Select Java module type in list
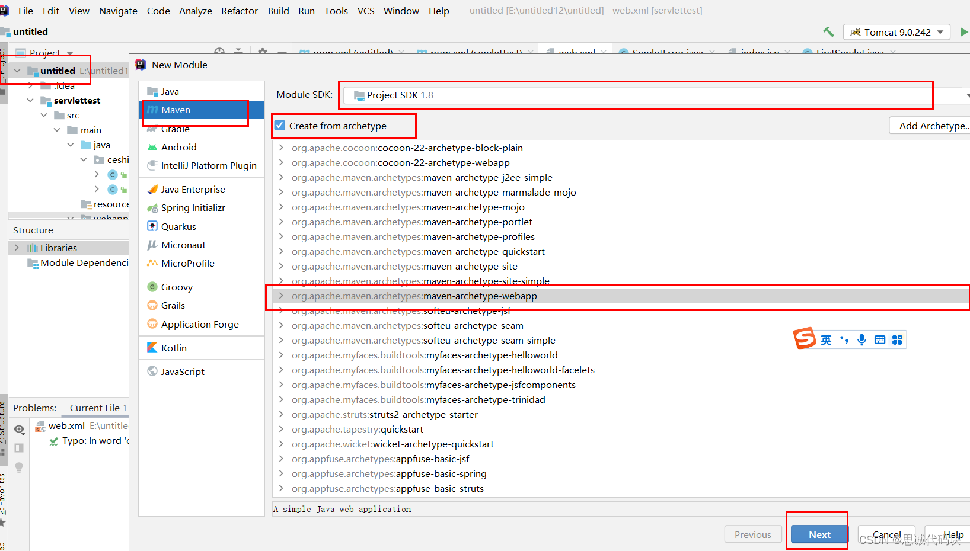The width and height of the screenshot is (970, 551). [x=202, y=91]
